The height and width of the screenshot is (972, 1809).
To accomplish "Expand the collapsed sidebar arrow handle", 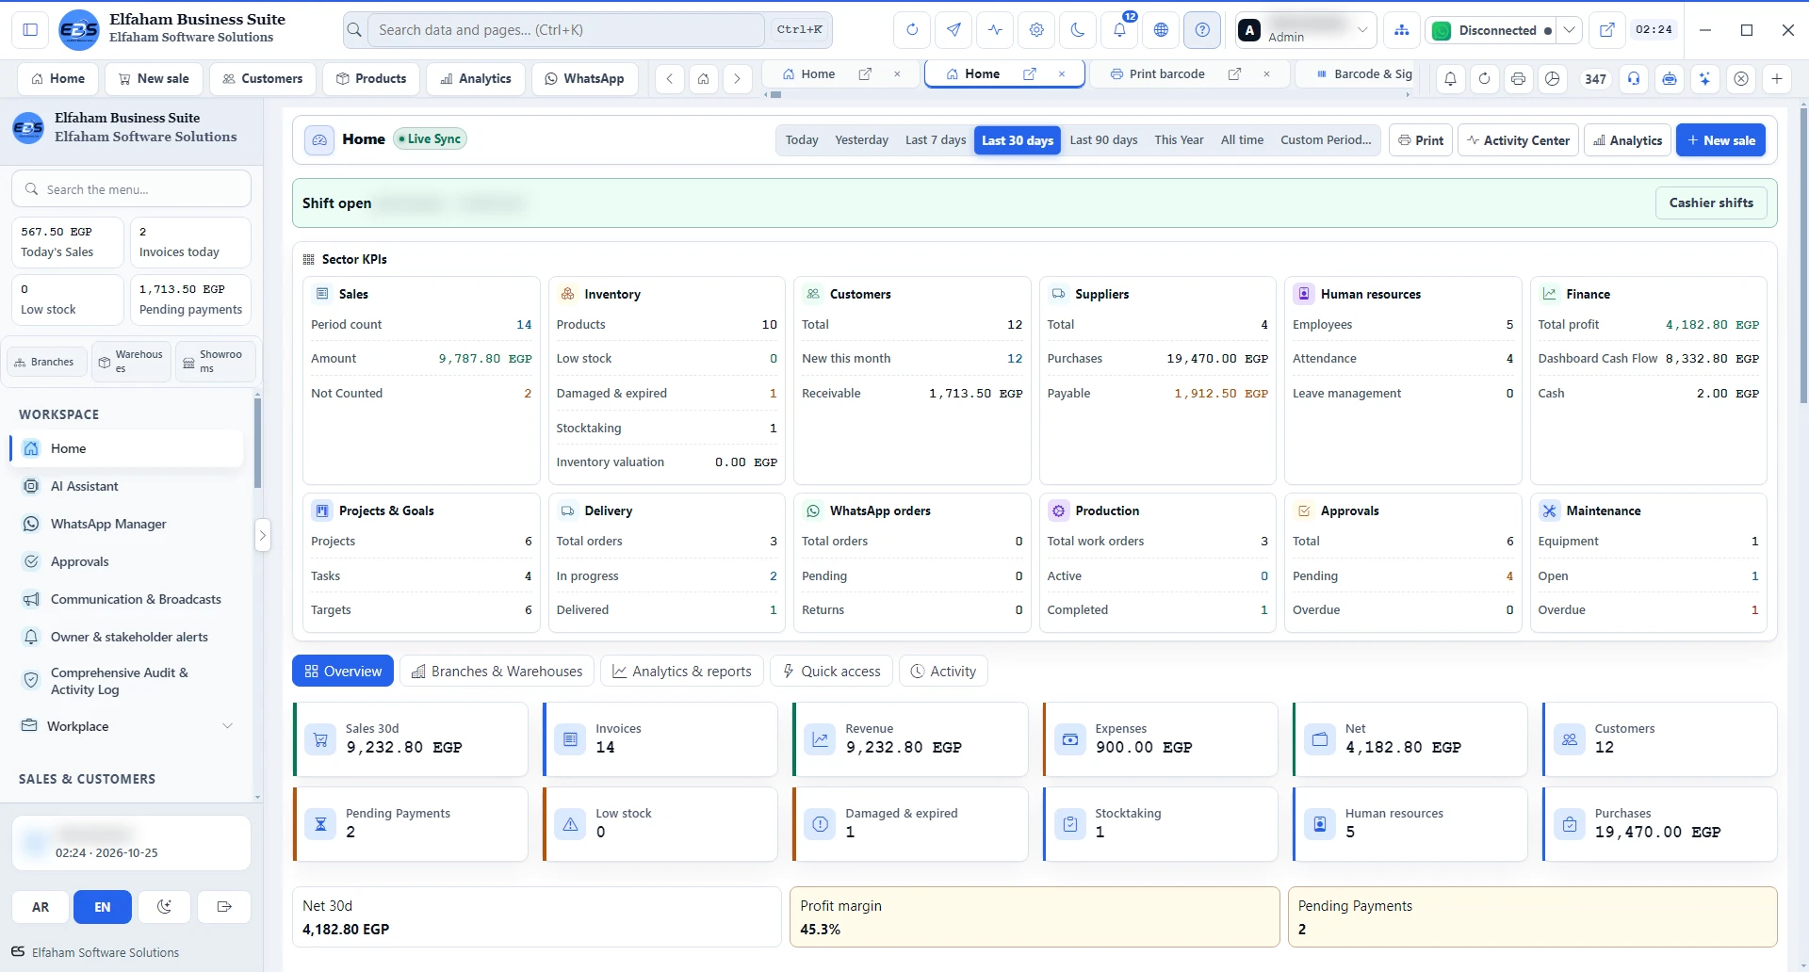I will tap(263, 535).
